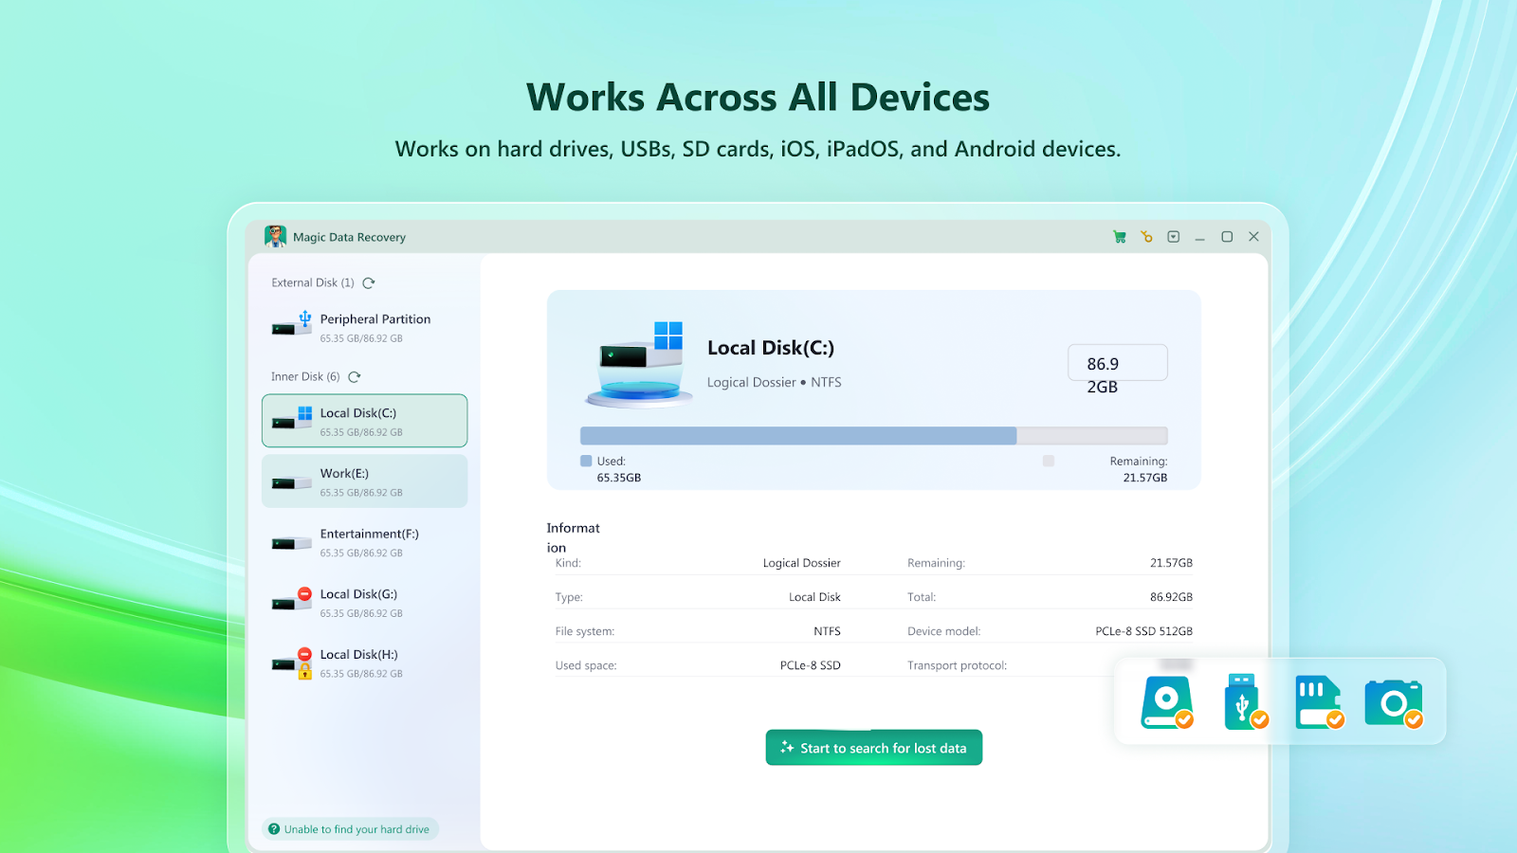Select Entertainment(F:) drive
Screen dimensions: 1517x853
click(364, 542)
